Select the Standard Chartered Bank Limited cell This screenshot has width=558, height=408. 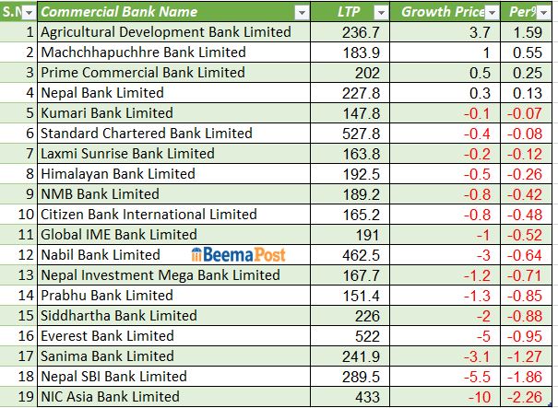pyautogui.click(x=146, y=134)
